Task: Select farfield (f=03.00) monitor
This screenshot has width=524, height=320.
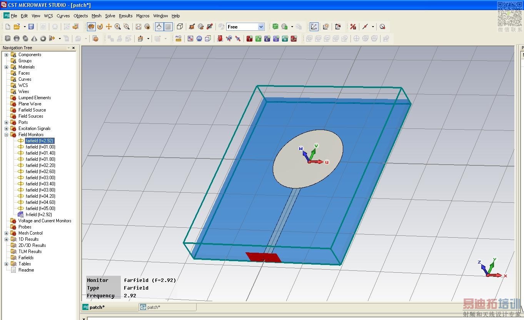Action: tap(40, 178)
